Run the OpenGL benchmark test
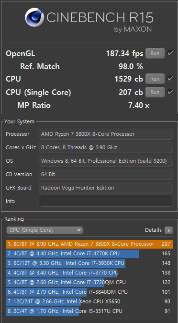Image resolution: width=178 pixels, height=323 pixels. [155, 53]
